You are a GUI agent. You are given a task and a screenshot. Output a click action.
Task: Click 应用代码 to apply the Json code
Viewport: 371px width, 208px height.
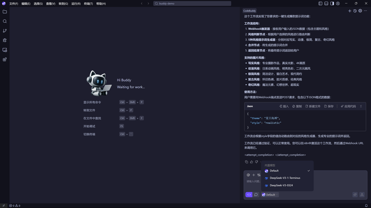click(x=348, y=106)
